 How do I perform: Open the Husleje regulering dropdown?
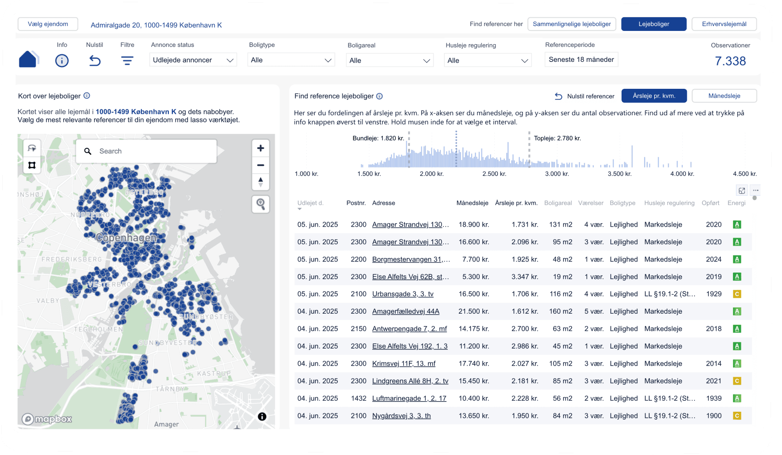(487, 60)
